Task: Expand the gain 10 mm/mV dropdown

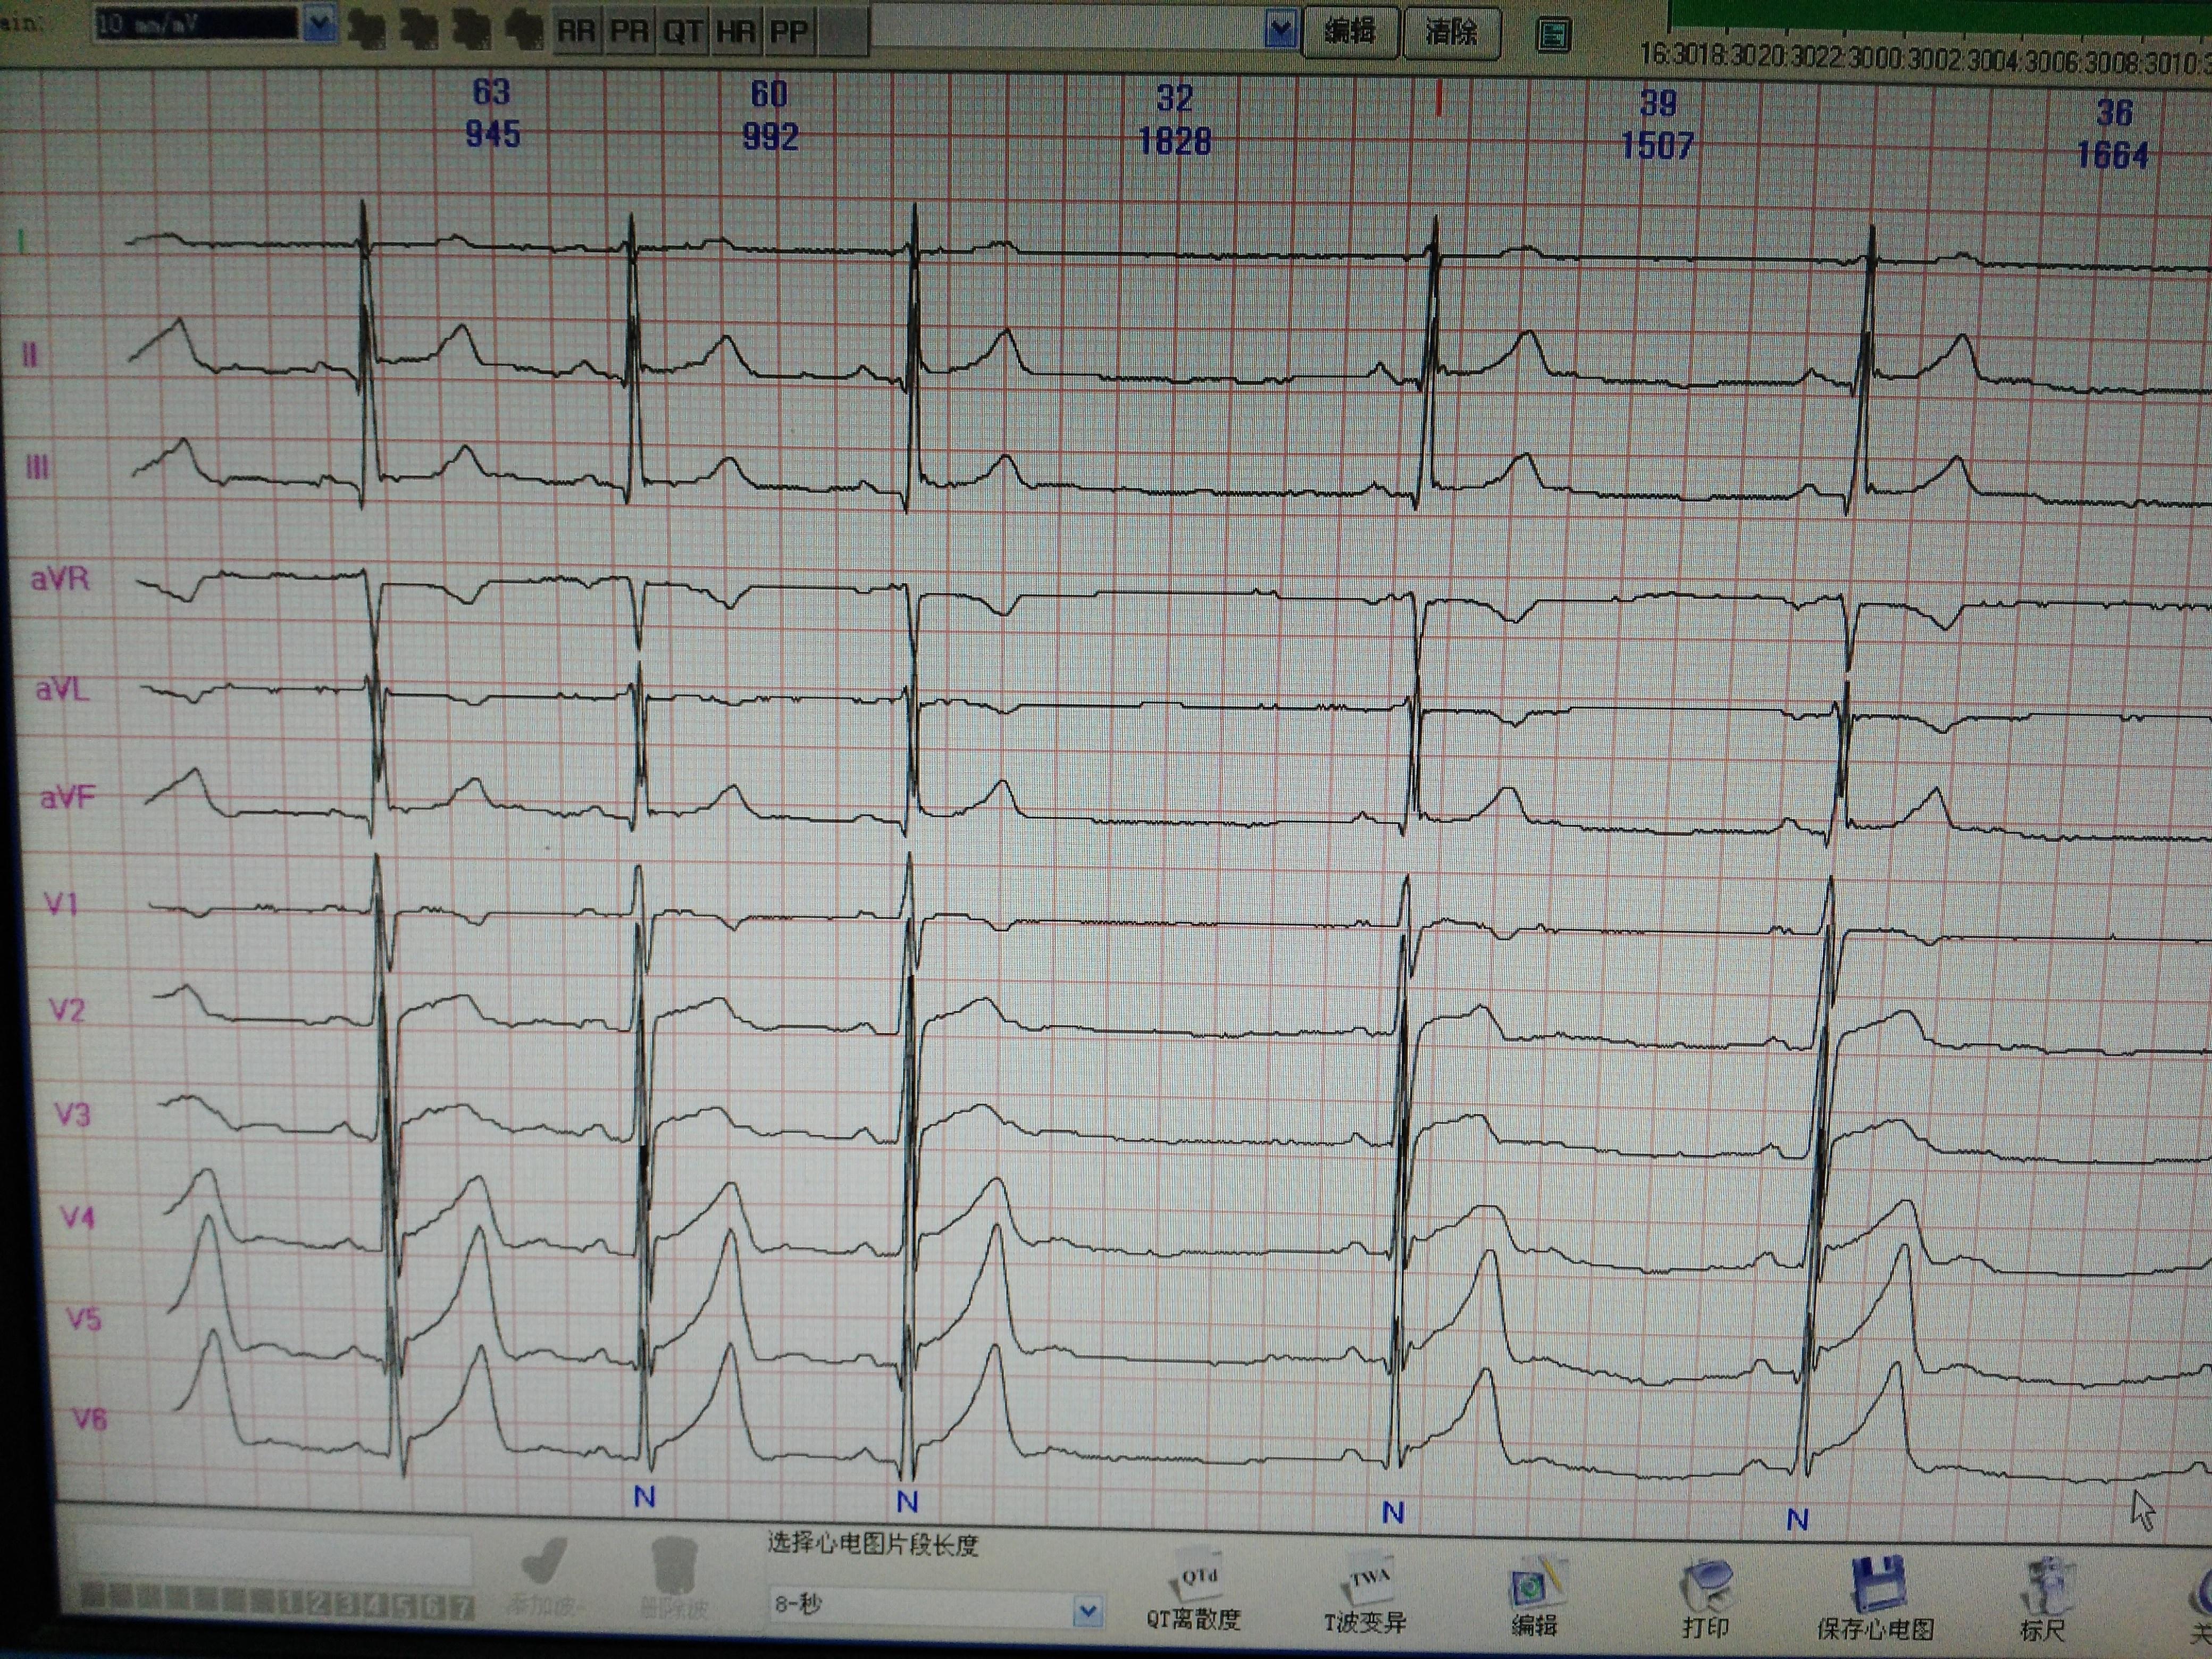Action: pyautogui.click(x=319, y=24)
